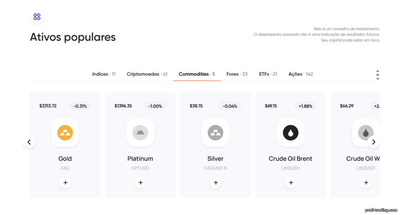
Task: Click the purple four-circles grid icon
Action: (x=37, y=17)
